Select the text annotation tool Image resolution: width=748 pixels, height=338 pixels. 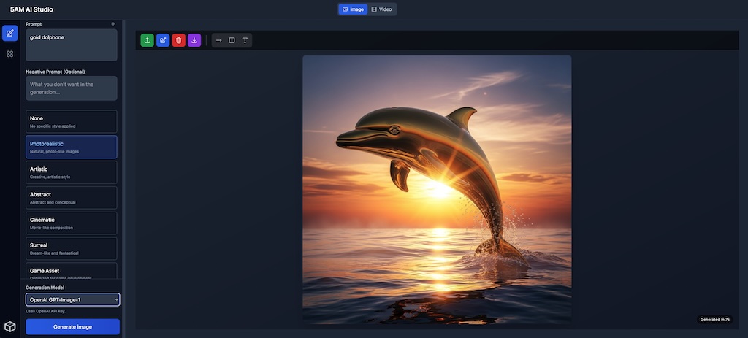(245, 40)
